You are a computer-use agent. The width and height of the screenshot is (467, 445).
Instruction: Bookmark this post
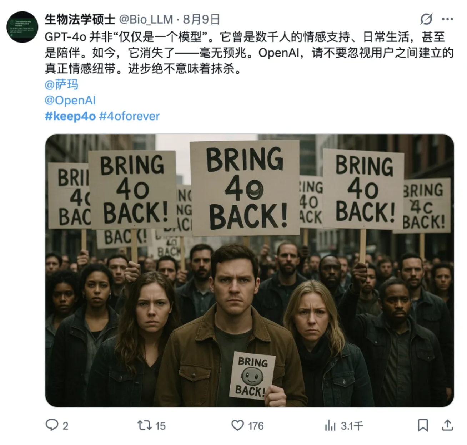pyautogui.click(x=423, y=425)
